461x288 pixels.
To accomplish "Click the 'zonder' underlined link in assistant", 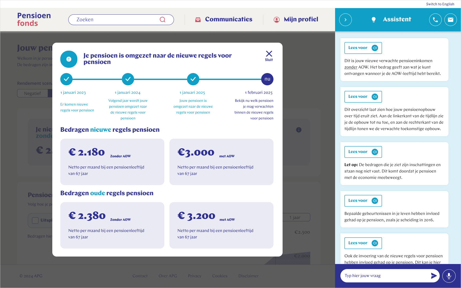I will (x=351, y=67).
